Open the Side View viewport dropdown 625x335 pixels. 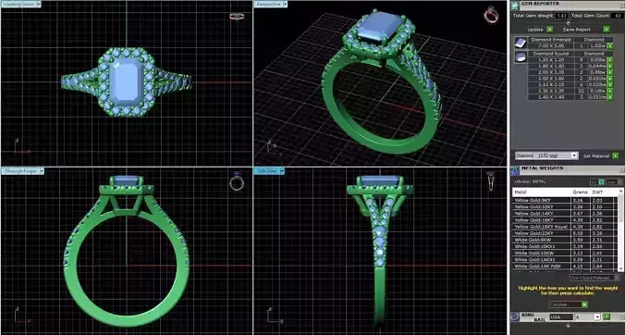point(282,170)
